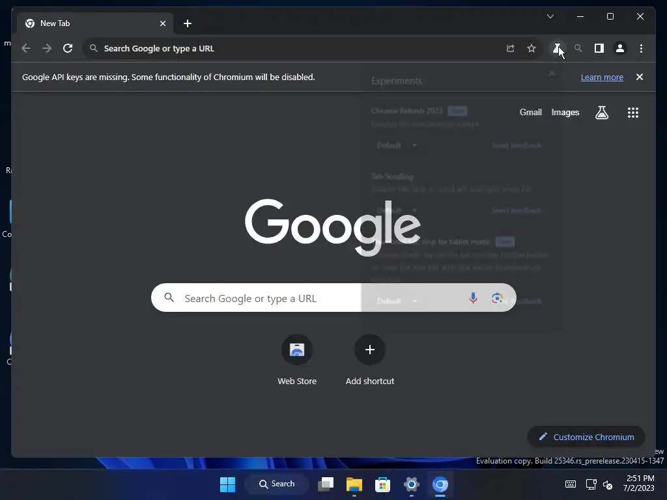Share this page from the address bar
Image resolution: width=667 pixels, height=500 pixels.
(x=511, y=48)
